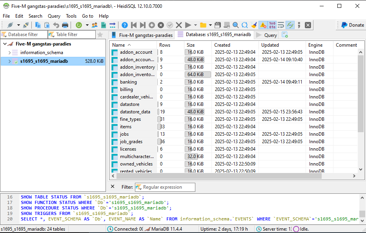
Task: Toggle the binary 1001 display button
Action: (272, 25)
